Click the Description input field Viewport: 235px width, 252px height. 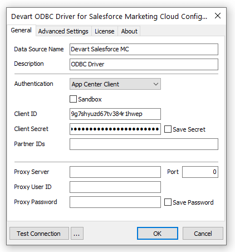point(144,64)
